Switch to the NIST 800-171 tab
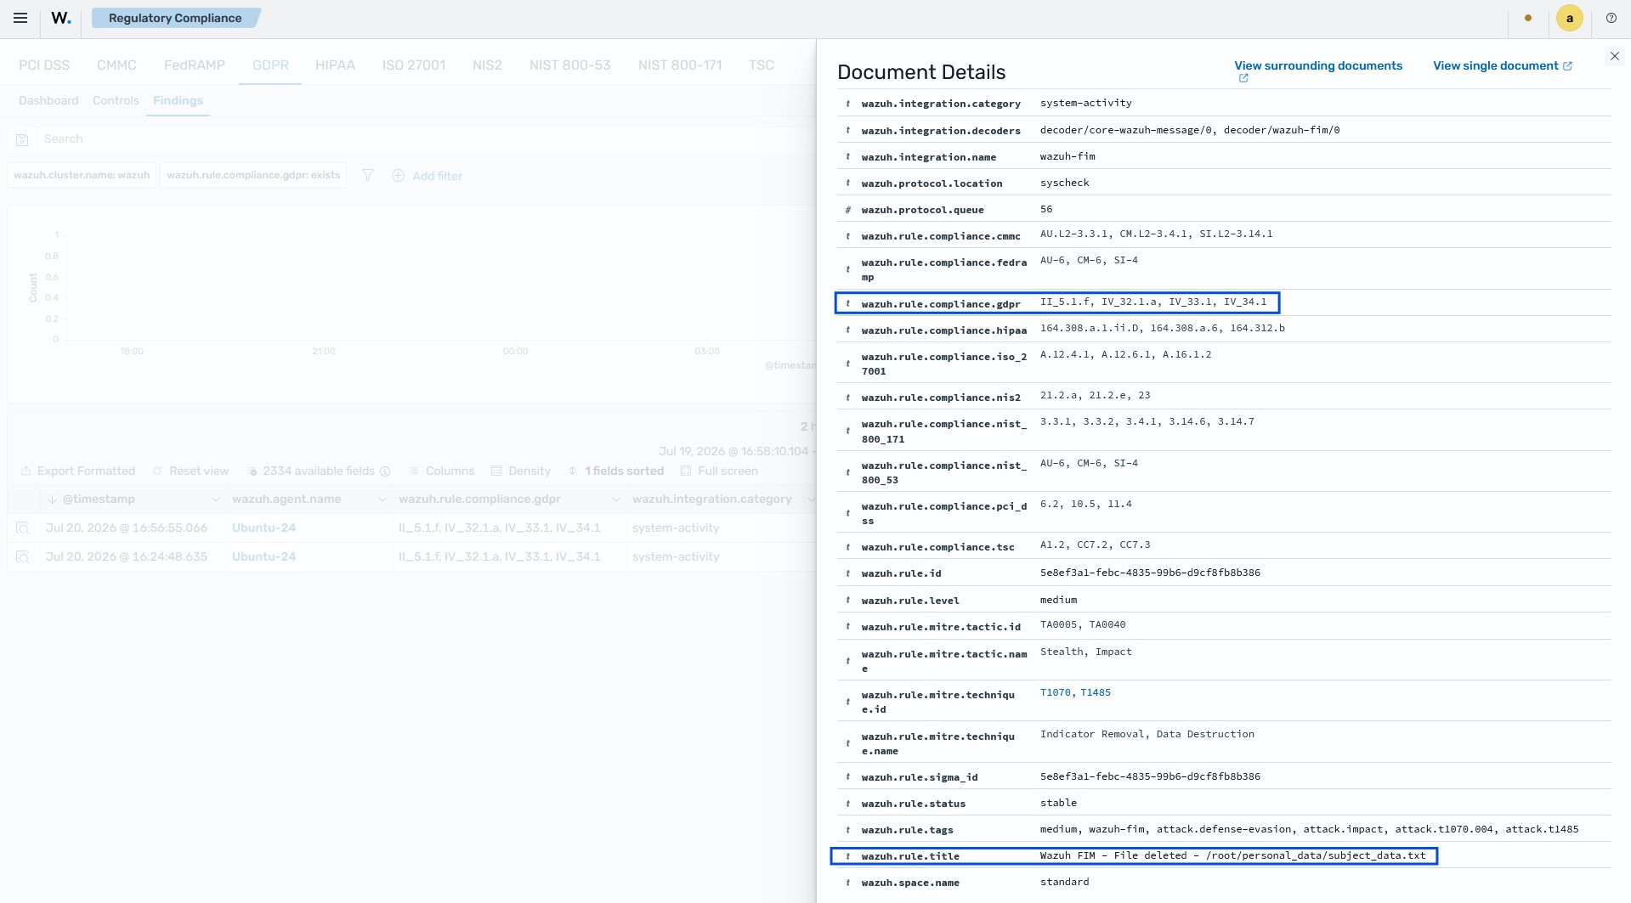Image resolution: width=1631 pixels, height=903 pixels. [680, 65]
